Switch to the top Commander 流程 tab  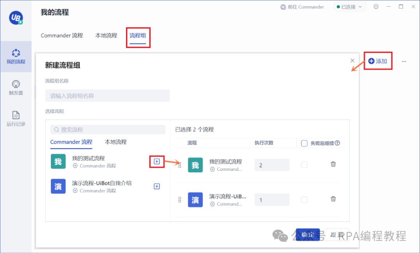pyautogui.click(x=62, y=35)
